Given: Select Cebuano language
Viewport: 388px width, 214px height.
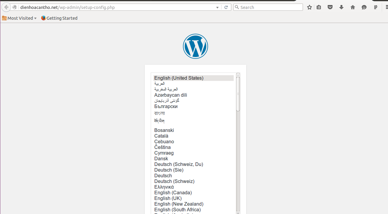Looking at the screenshot, I should coord(193,142).
